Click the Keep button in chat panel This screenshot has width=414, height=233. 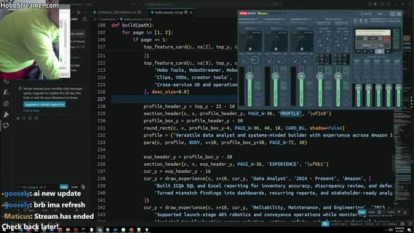64,187
